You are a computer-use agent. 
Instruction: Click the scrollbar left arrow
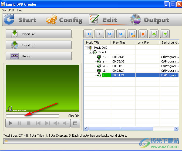pyautogui.click(x=86, y=129)
